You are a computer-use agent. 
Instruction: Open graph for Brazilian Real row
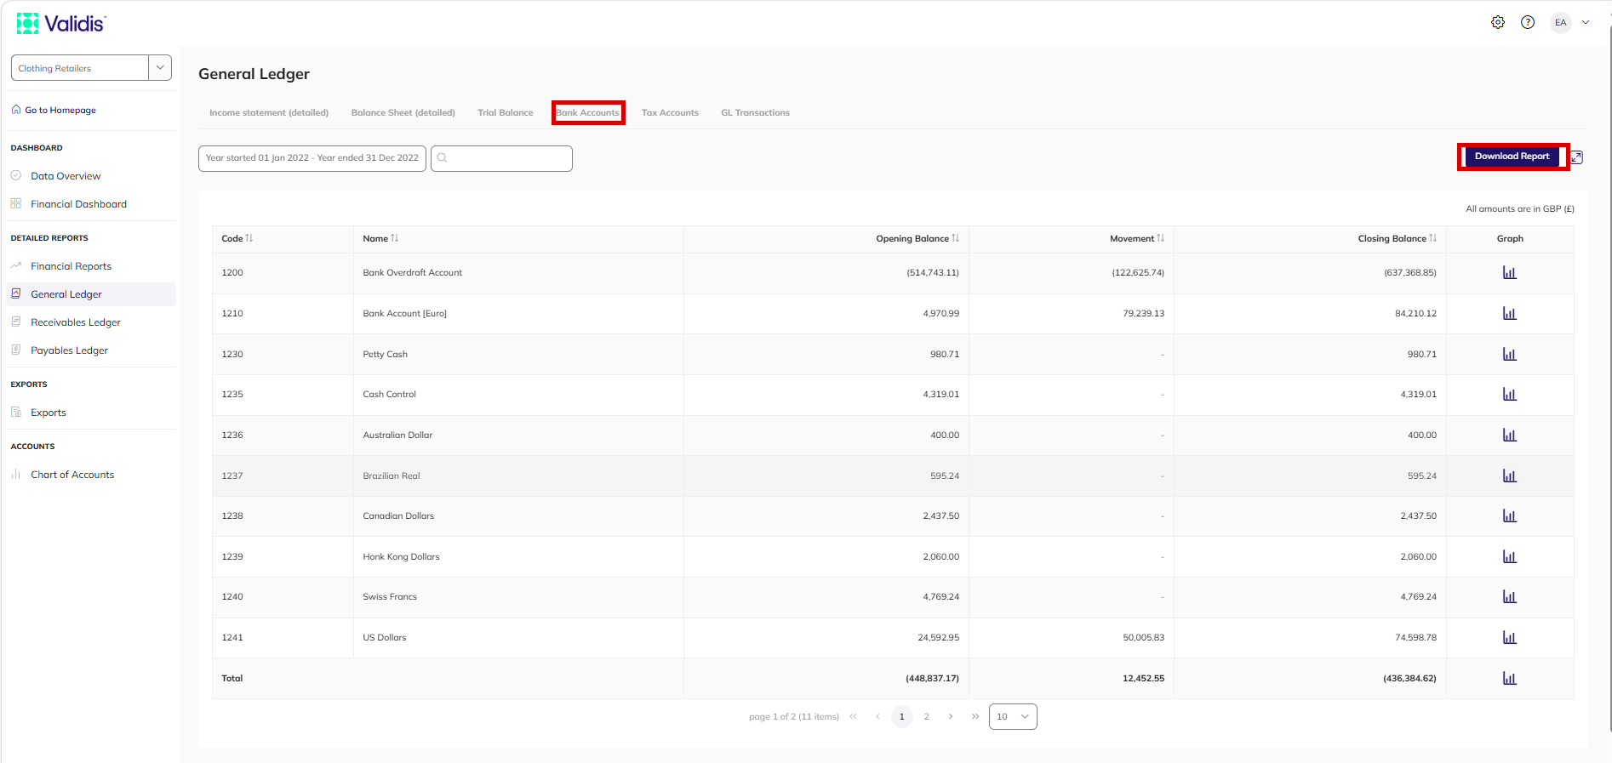point(1510,475)
